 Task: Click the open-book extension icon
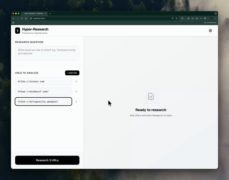197,18
